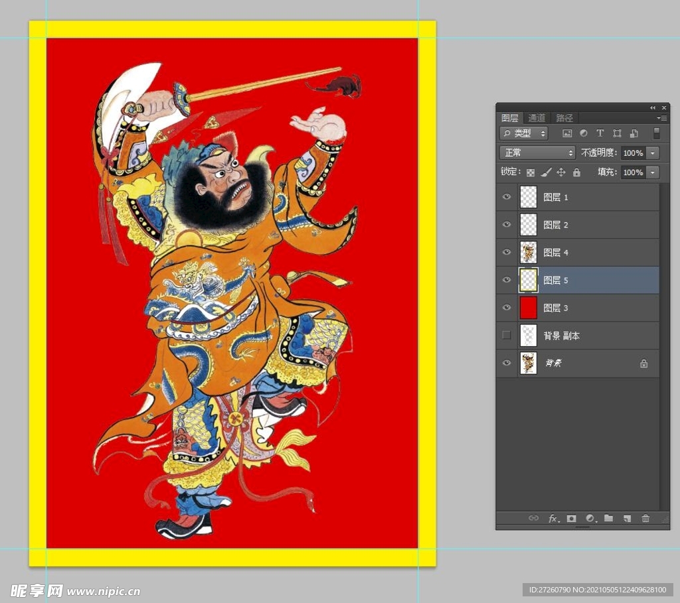Click the lock position move icon

pos(561,172)
